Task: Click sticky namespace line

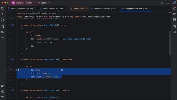Action: (37, 13)
